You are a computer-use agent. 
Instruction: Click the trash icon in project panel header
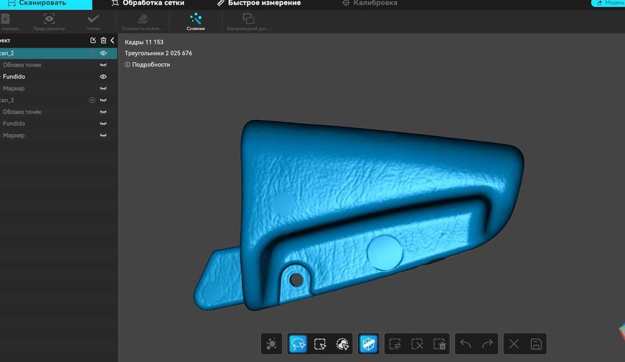103,40
